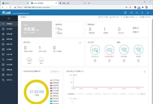
Task: Open 认证计费 in sidebar menu
Action: pos(9,54)
